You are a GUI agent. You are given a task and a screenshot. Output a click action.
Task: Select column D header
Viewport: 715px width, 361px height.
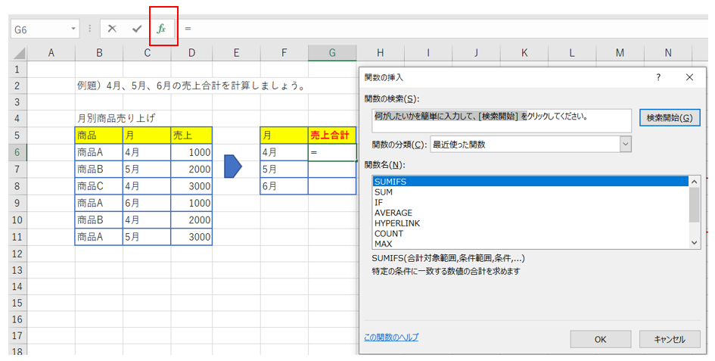(x=191, y=52)
